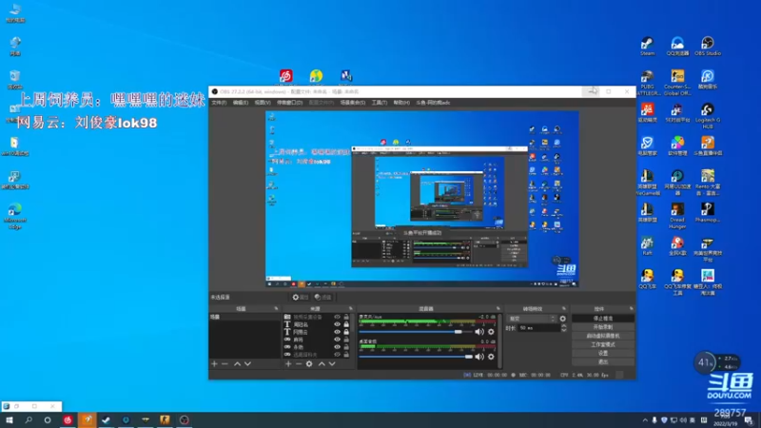This screenshot has width=761, height=428.
Task: Remove selected scene with minus icon
Action: click(224, 363)
